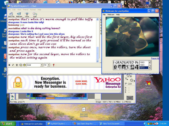Start webcam via Webcam toolbar icon
The image size is (169, 126).
(x=19, y=15)
